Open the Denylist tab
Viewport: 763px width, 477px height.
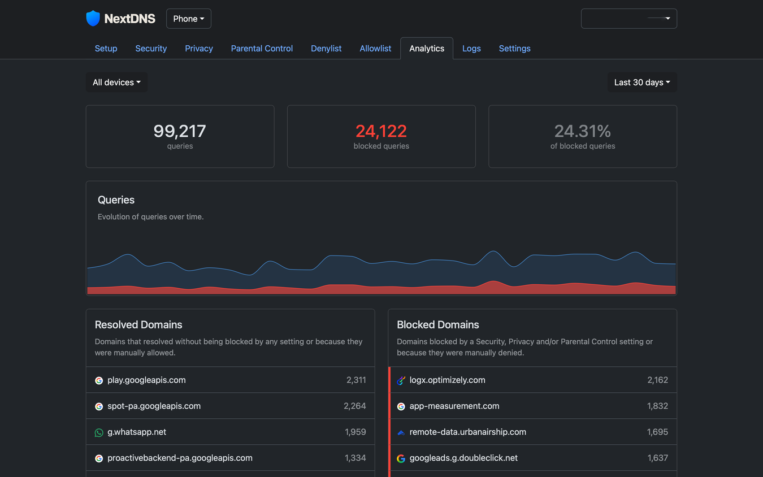(x=326, y=49)
